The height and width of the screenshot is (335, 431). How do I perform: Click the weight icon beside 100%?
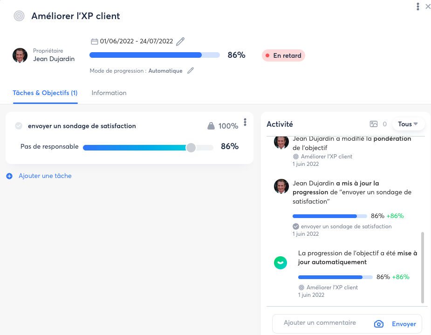click(211, 126)
